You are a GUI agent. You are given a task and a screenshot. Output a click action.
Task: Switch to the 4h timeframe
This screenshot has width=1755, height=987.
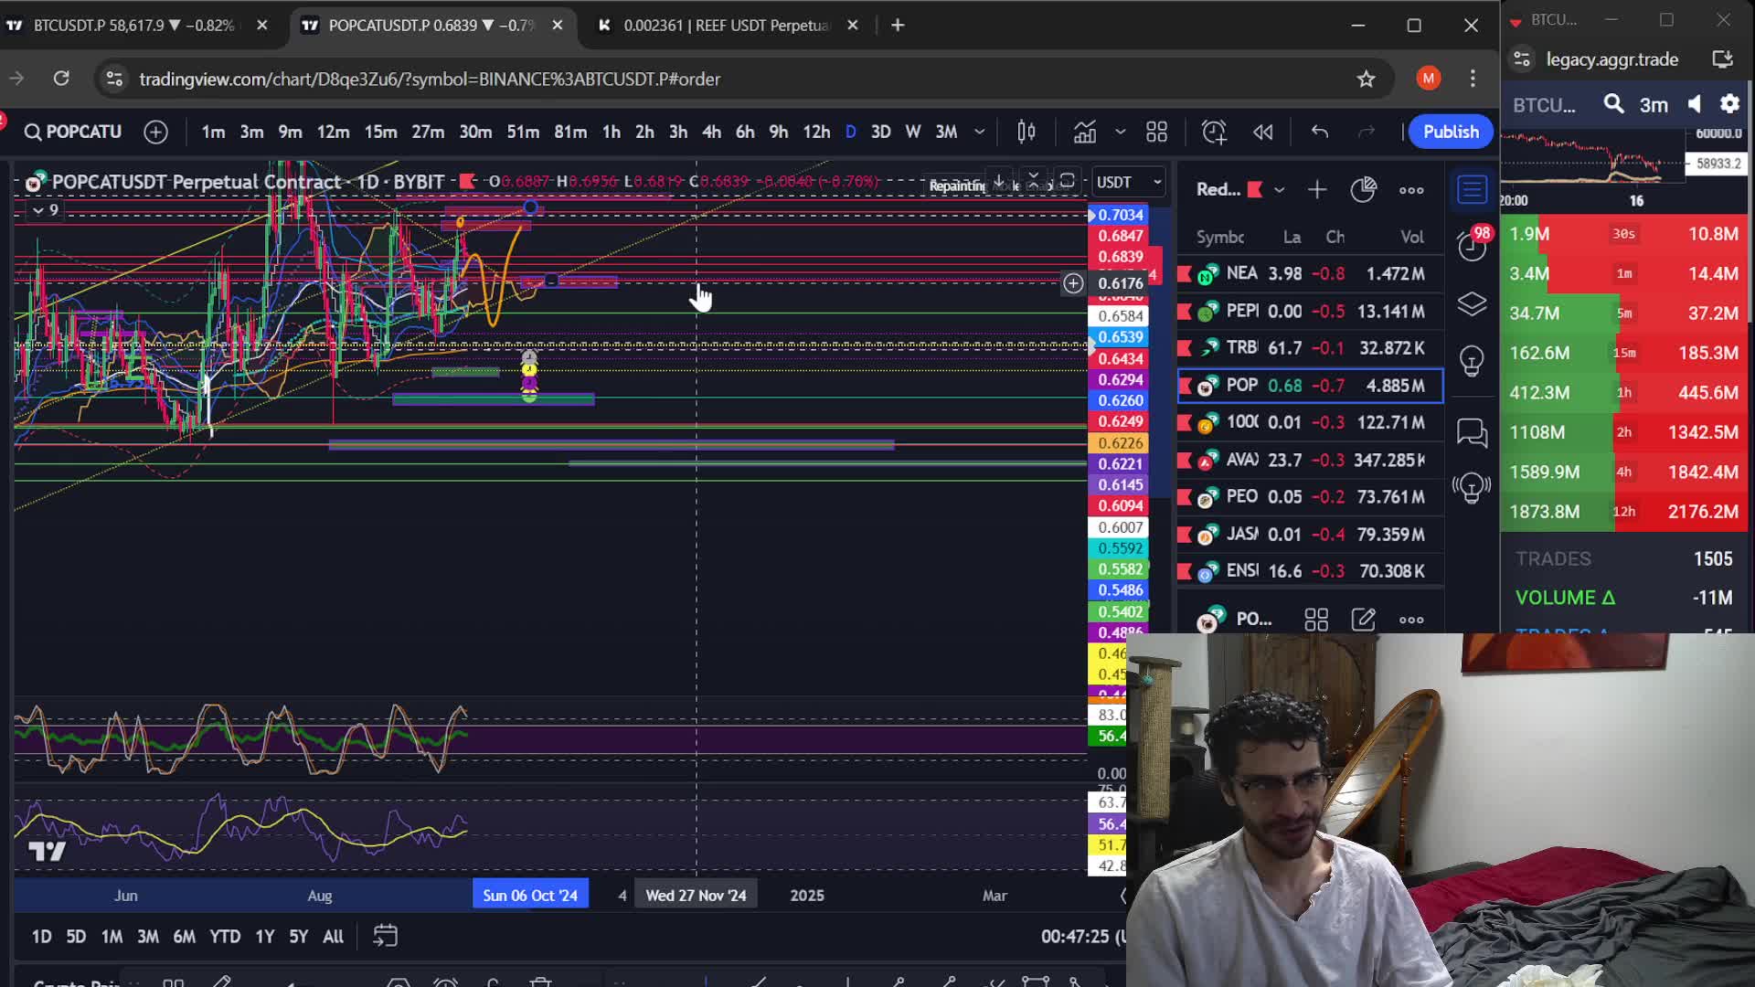coord(711,132)
